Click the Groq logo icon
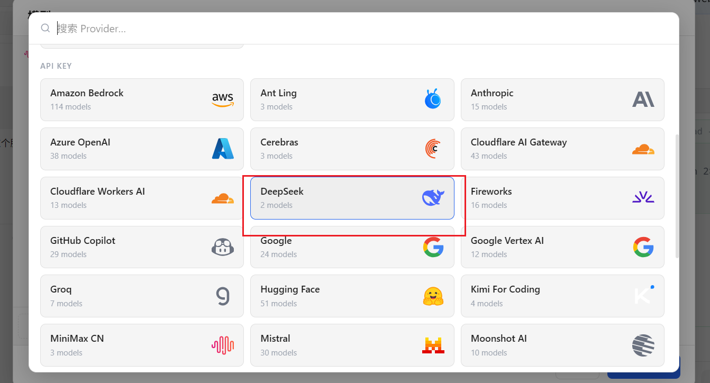710x383 pixels. coord(223,296)
